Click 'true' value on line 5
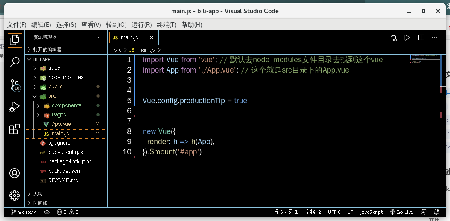This screenshot has height=221, width=450. coord(240,101)
